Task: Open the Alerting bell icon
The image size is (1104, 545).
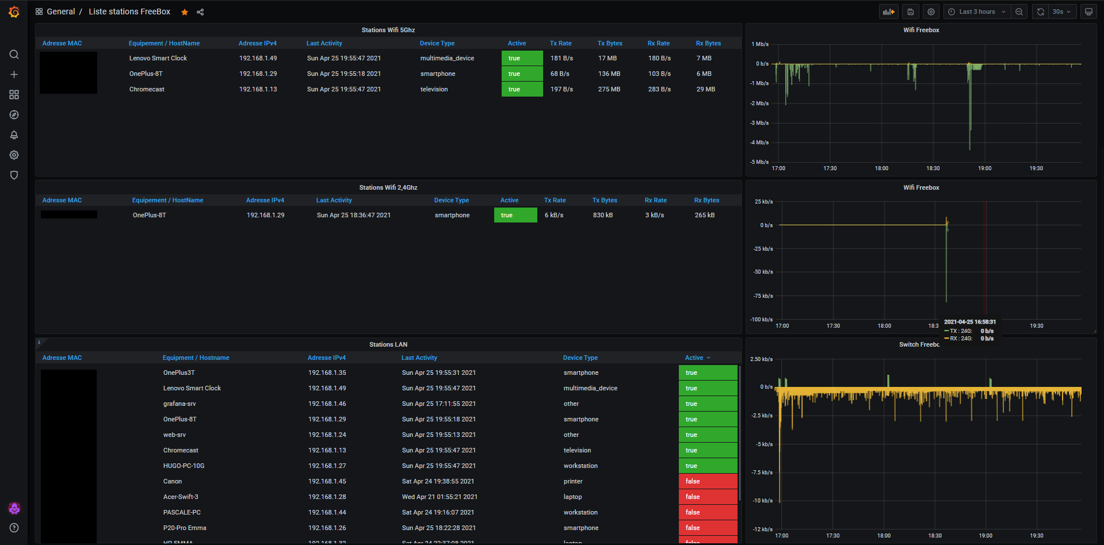Action: click(14, 135)
